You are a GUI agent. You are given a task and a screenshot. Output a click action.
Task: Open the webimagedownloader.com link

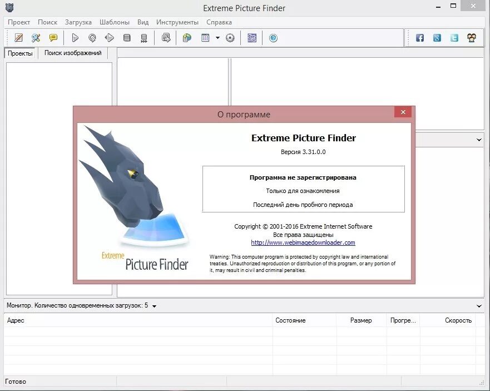pos(303,242)
